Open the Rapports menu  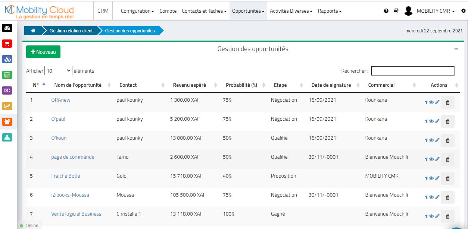tap(330, 11)
